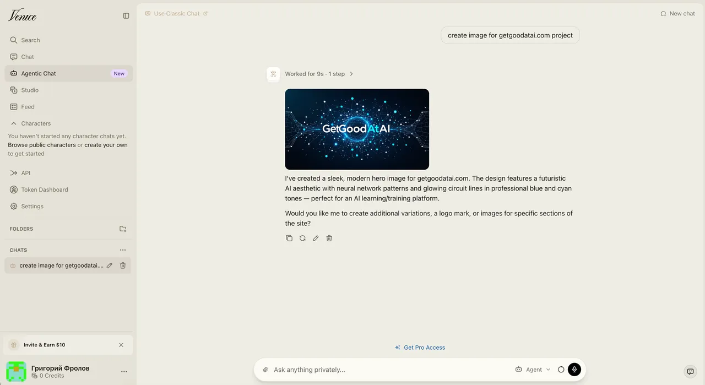Click the CHATS heading

click(x=18, y=250)
